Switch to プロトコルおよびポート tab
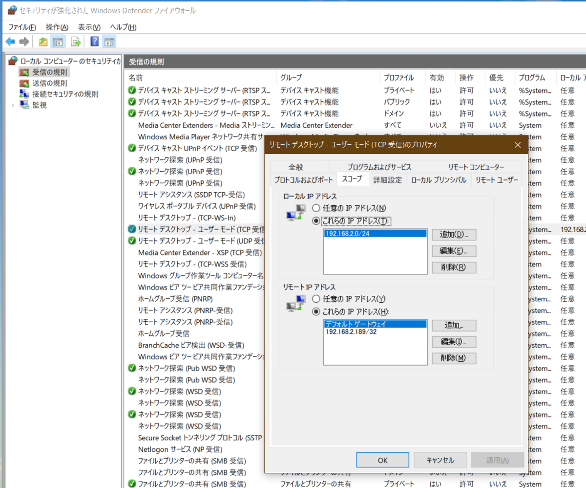The height and width of the screenshot is (488, 586). coord(303,180)
